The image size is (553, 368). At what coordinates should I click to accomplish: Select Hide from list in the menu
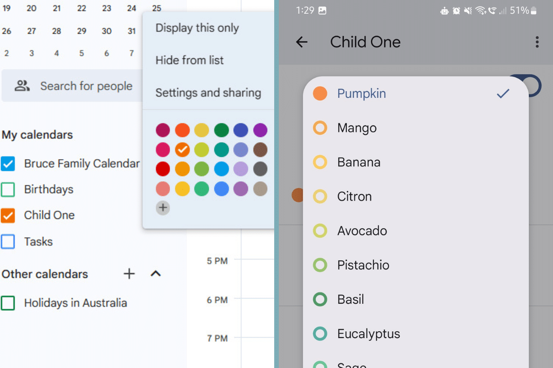tap(189, 60)
